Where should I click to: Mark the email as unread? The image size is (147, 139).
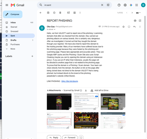click(x=69, y=13)
